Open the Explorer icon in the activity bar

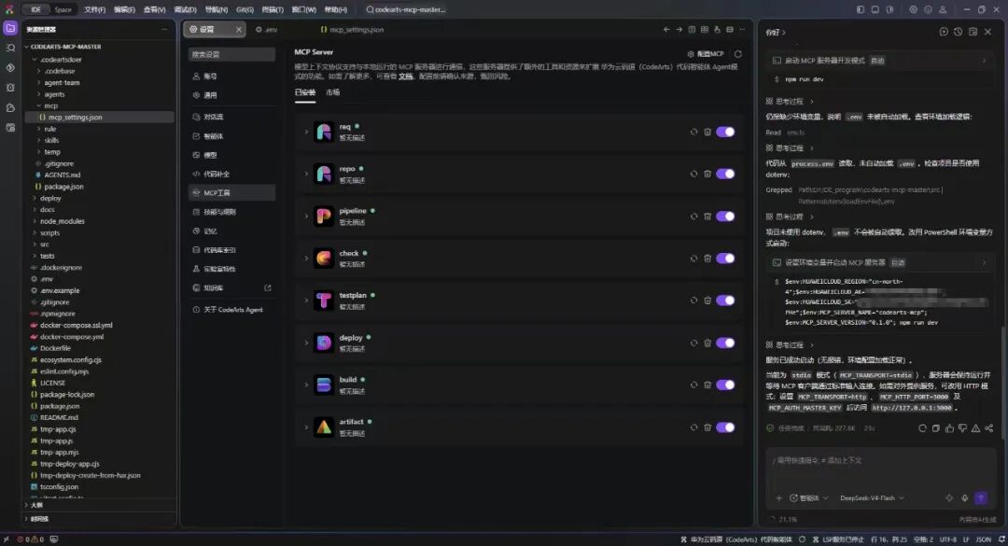(x=10, y=28)
